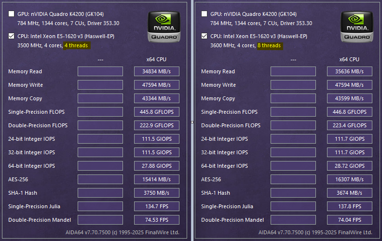Uncheck the CPU Xeon E5-1620 checkbox in right panel
The image size is (382, 241).
[x=204, y=36]
